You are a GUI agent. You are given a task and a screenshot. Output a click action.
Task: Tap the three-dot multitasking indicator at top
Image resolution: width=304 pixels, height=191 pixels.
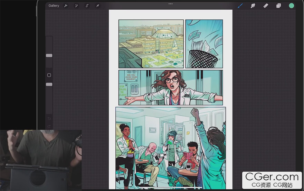click(171, 4)
